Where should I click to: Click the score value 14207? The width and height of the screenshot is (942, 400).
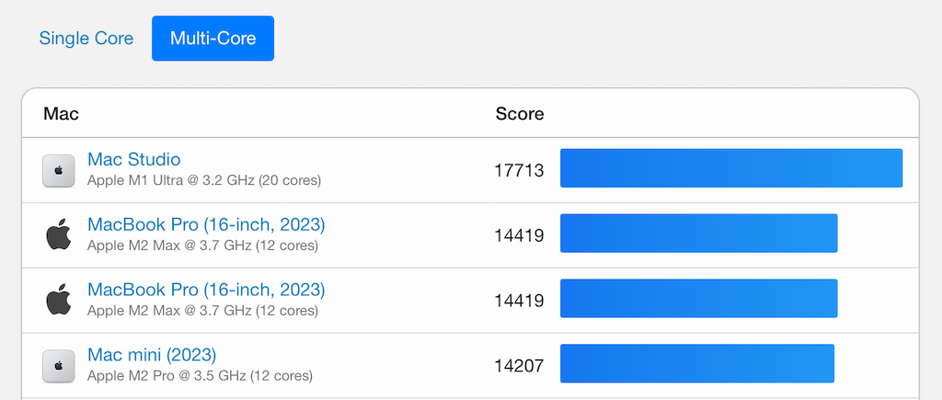519,366
